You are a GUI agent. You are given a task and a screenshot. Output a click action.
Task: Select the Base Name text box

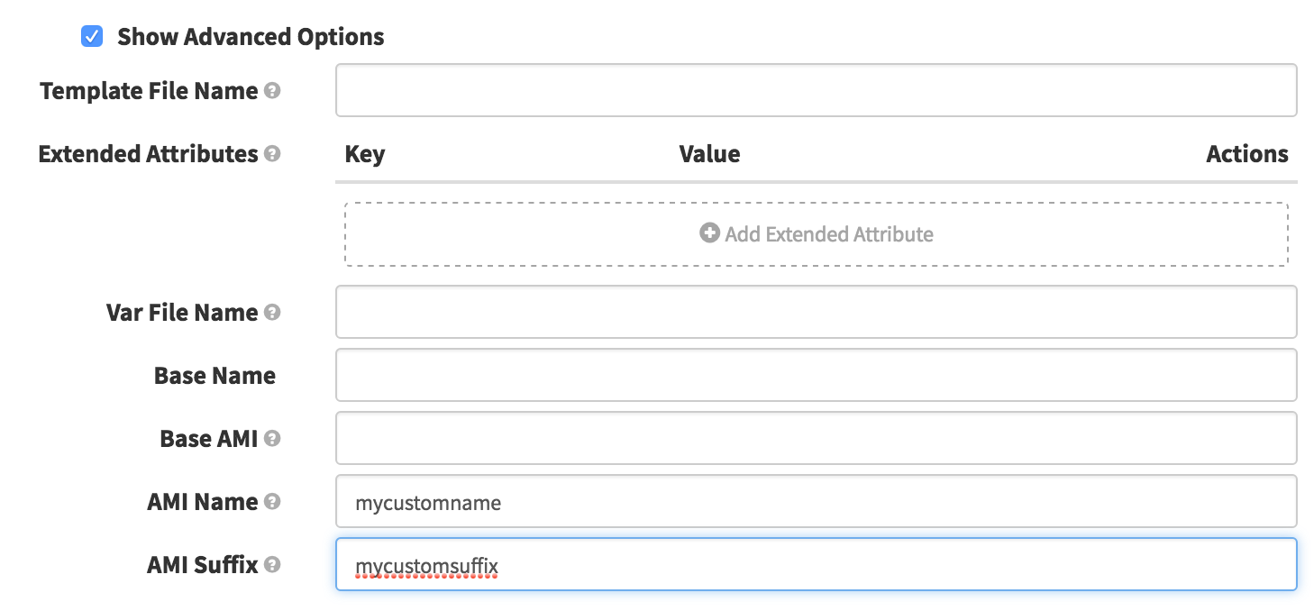816,375
